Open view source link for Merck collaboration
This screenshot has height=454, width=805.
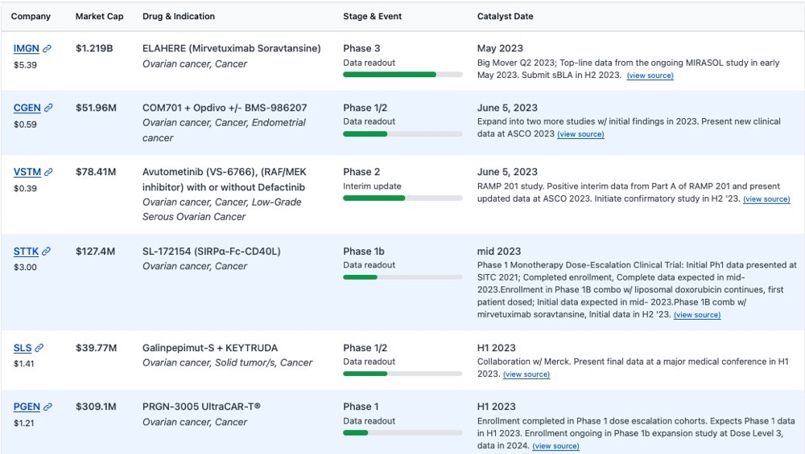(x=526, y=374)
